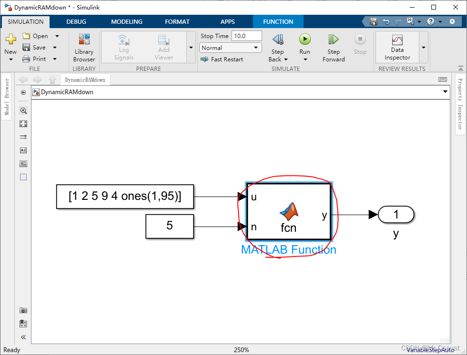467x355 pixels.
Task: Navigate forward in the model hierarchy
Action: coord(38,79)
